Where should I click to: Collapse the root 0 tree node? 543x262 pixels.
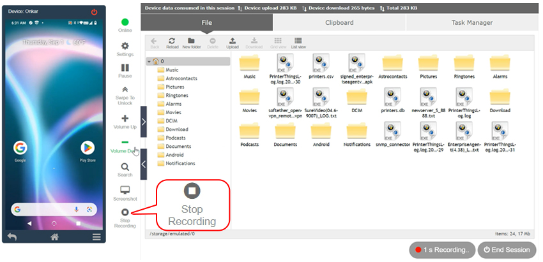coord(149,62)
